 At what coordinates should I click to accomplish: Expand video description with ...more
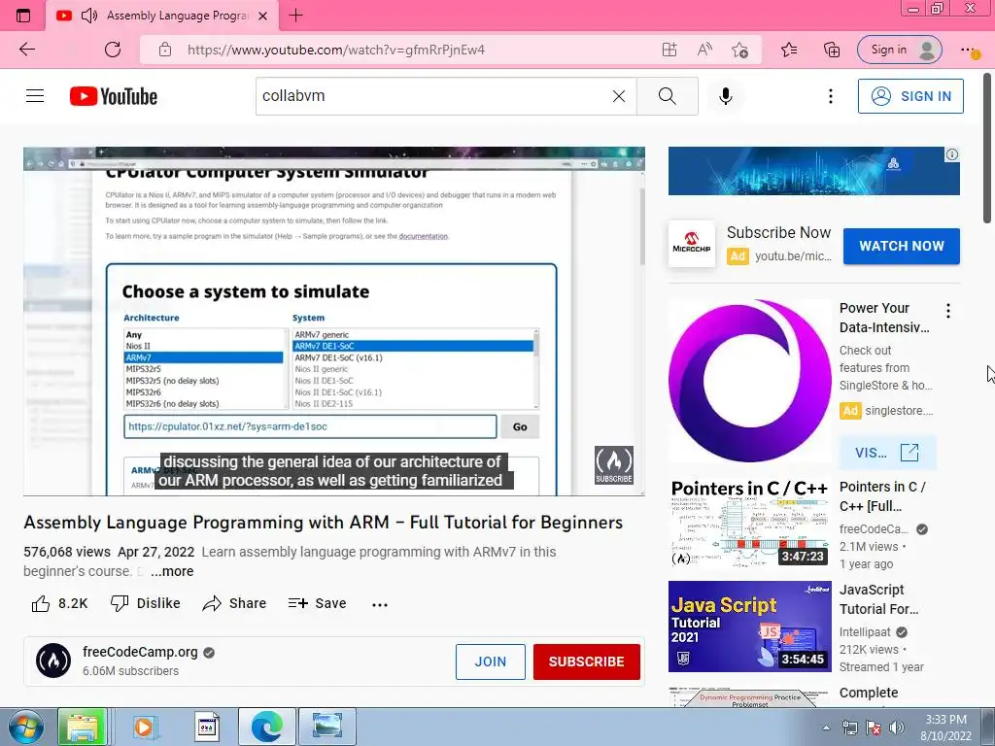click(x=172, y=571)
